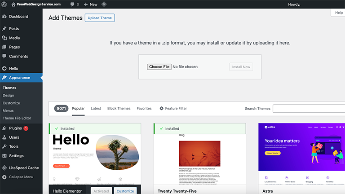
Task: Click the LiteSpeed Cache diamond sidebar icon
Action: [x=4, y=168]
